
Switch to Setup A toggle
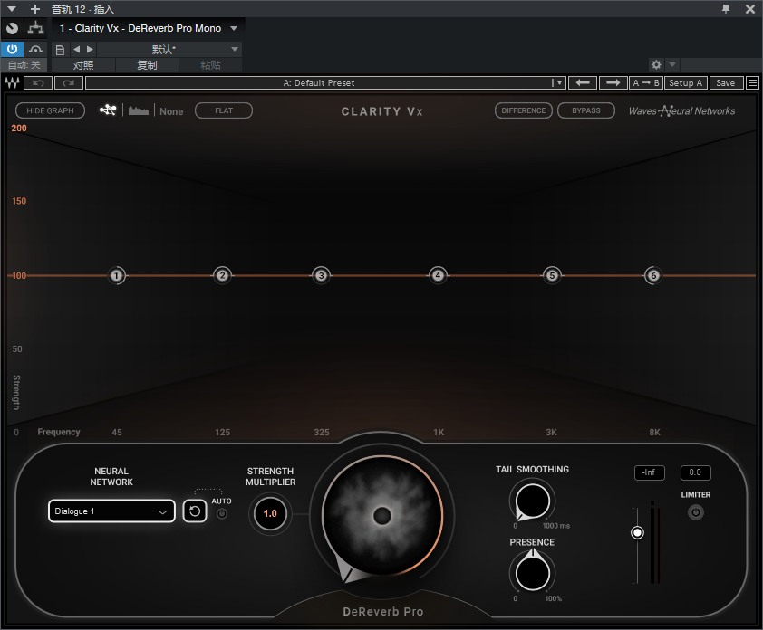[x=686, y=83]
